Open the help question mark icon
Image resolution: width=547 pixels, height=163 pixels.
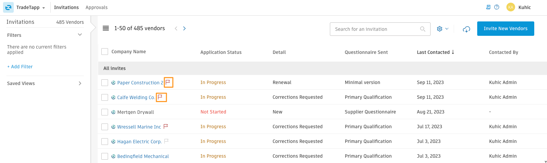(497, 7)
